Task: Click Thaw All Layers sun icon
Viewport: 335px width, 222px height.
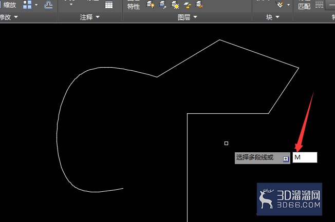Action: (175, 5)
